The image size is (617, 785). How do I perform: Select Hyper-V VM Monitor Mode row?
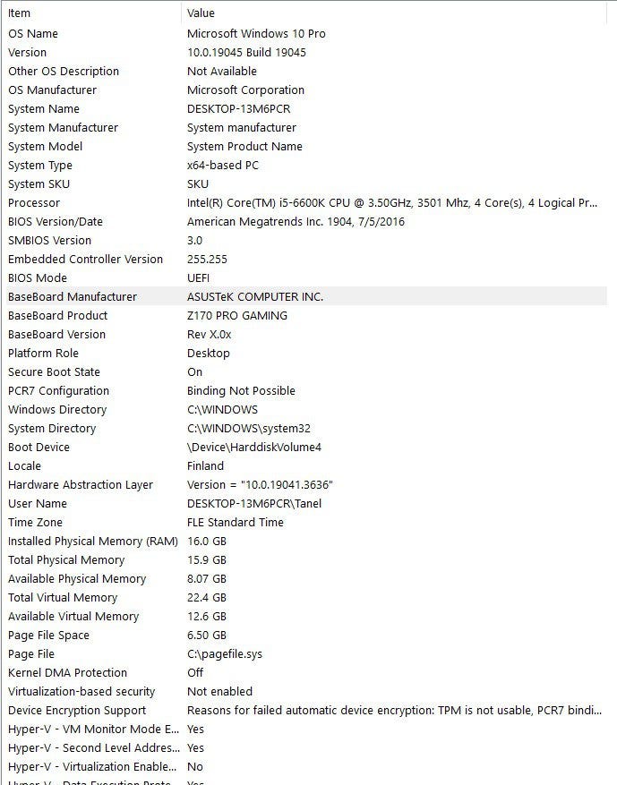click(x=306, y=729)
